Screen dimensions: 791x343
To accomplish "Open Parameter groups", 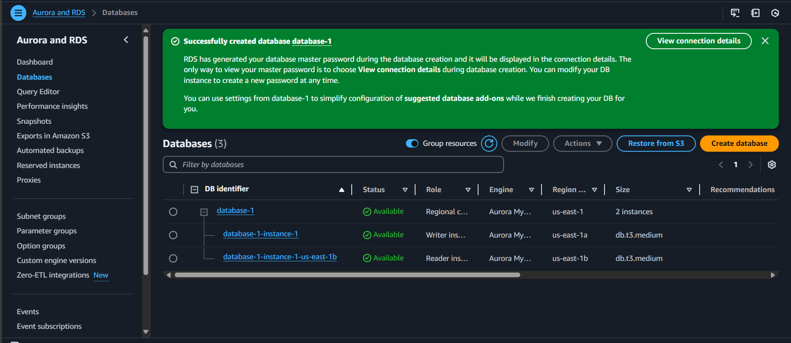I will [46, 231].
